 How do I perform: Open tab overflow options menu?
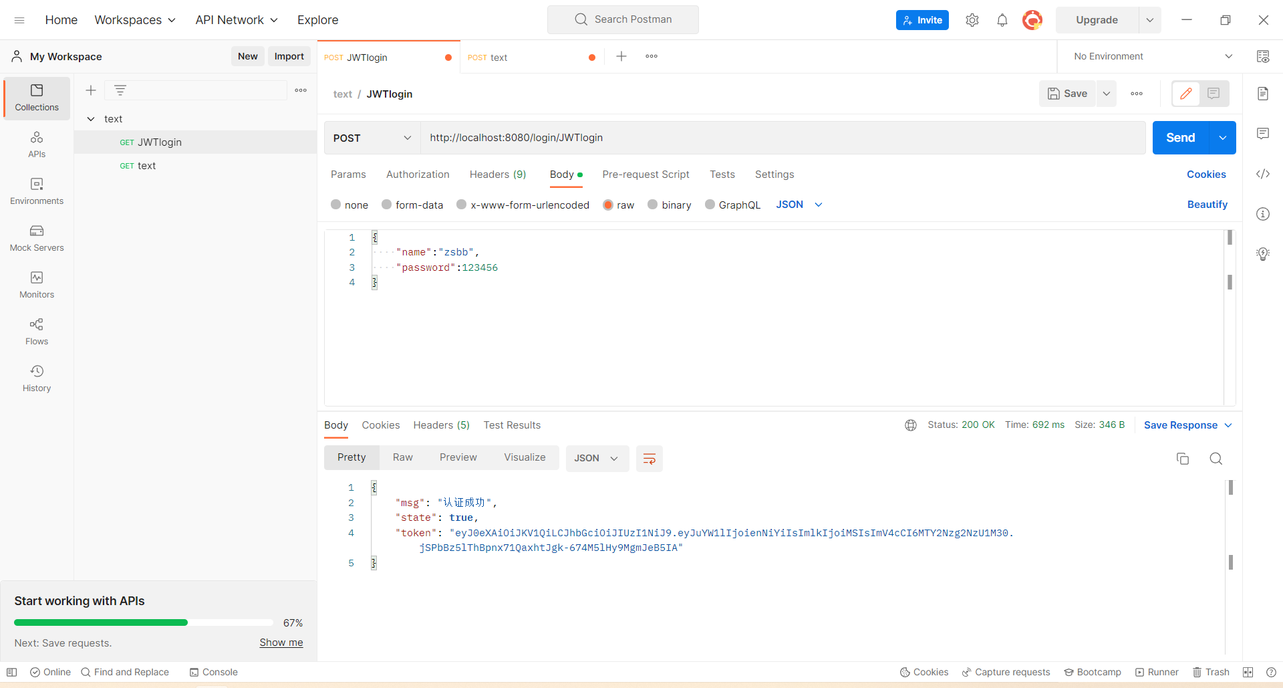pos(652,56)
